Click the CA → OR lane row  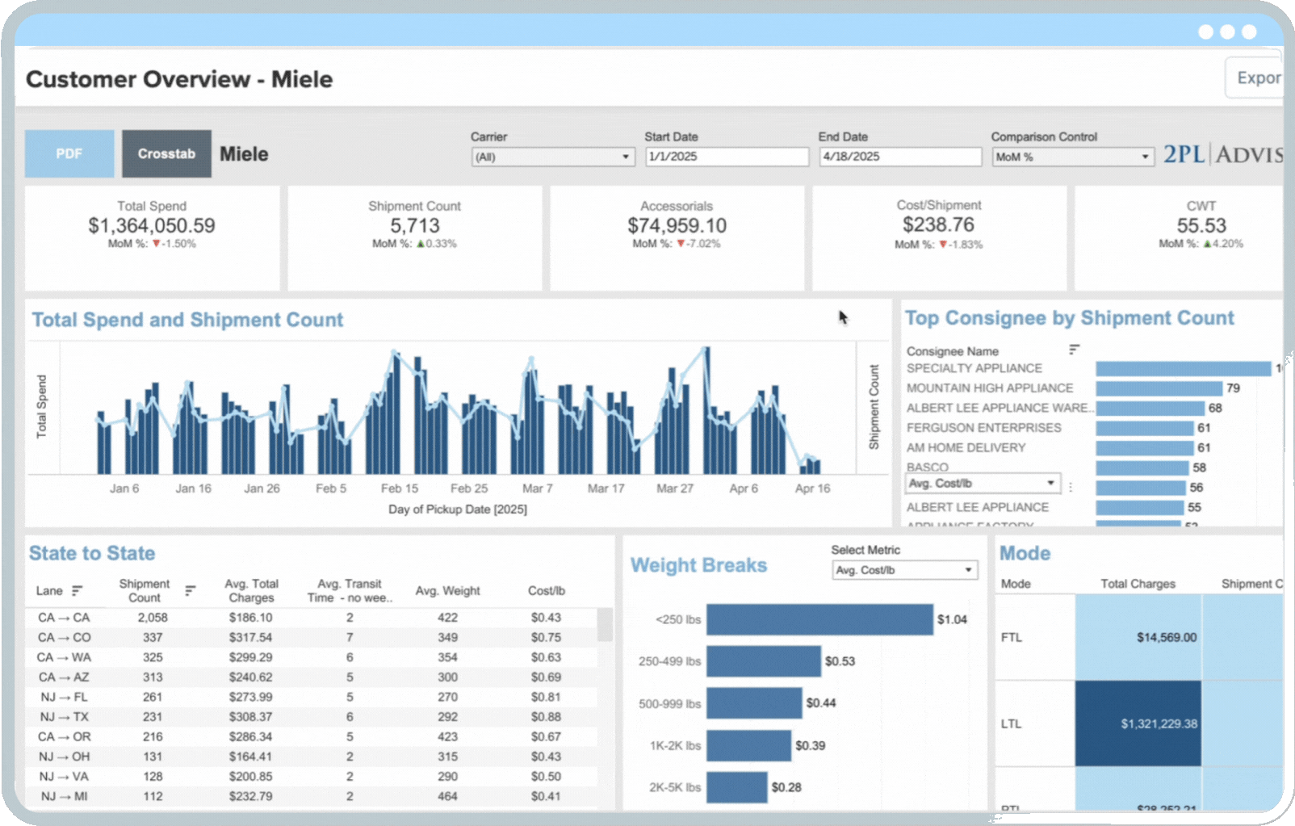pos(313,737)
